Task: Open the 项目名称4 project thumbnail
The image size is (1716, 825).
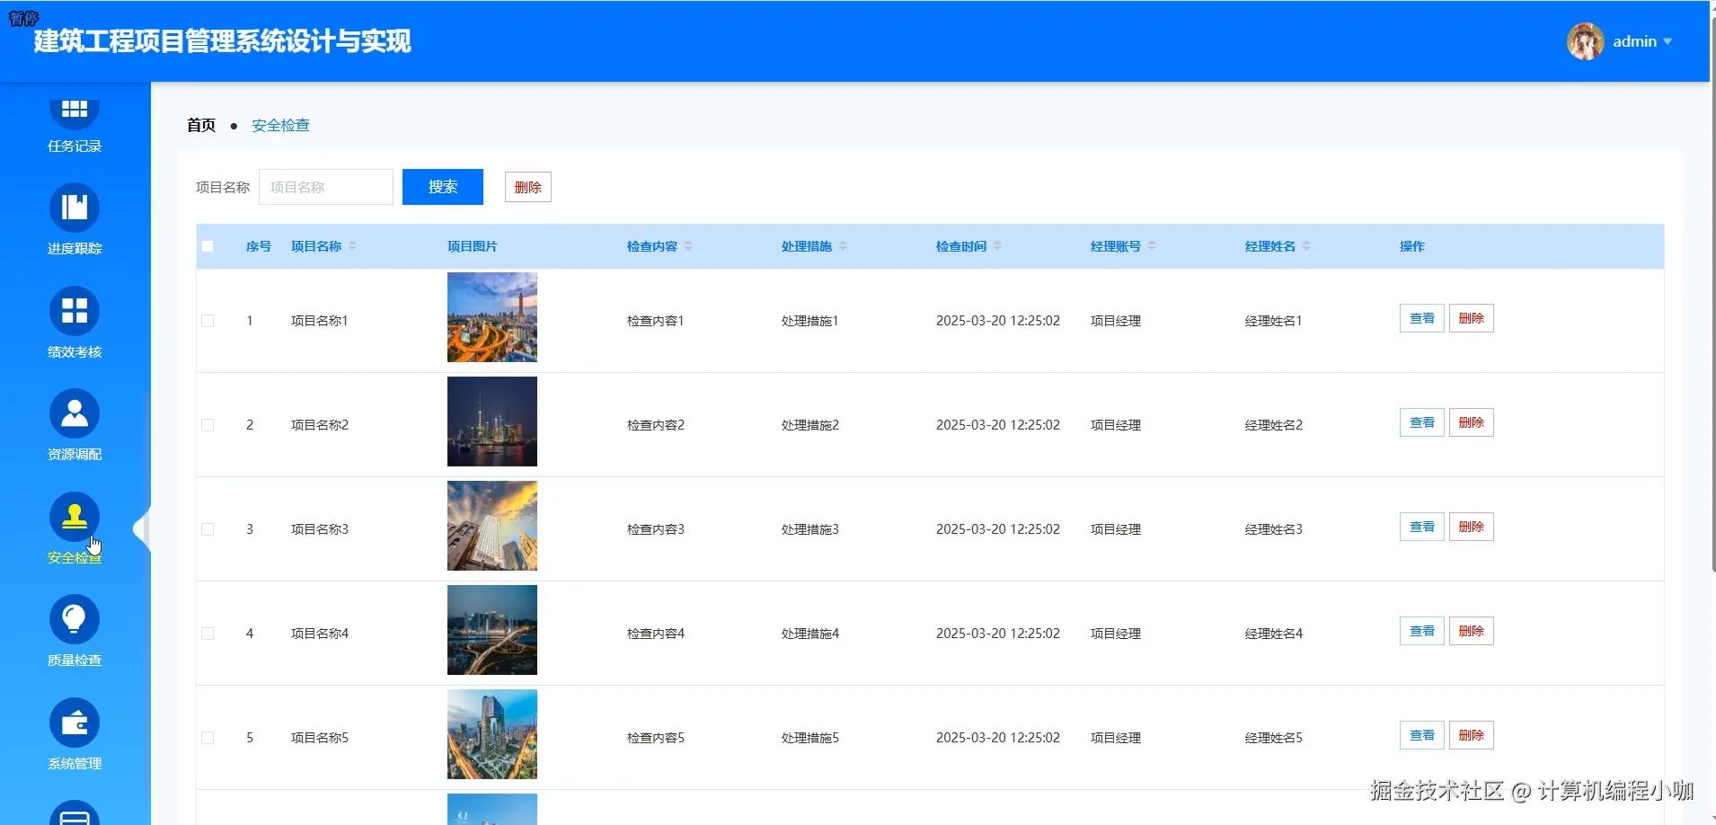Action: [492, 630]
